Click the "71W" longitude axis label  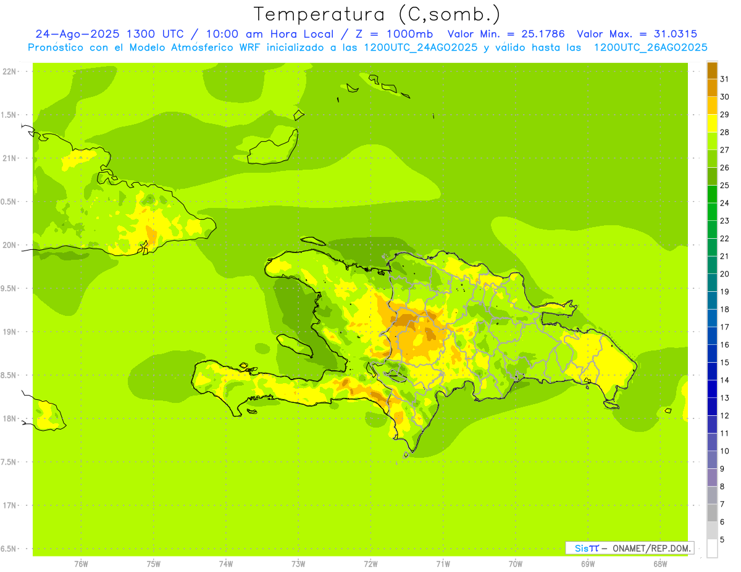click(x=443, y=563)
